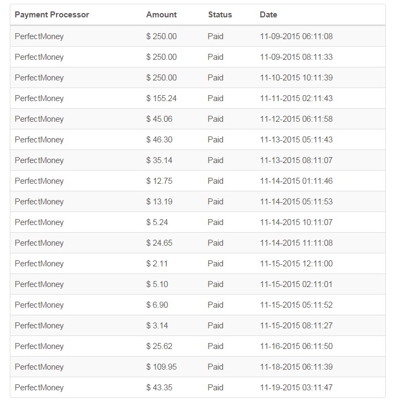The image size is (394, 405).
Task: Click the Payment Processor column header
Action: pos(52,15)
